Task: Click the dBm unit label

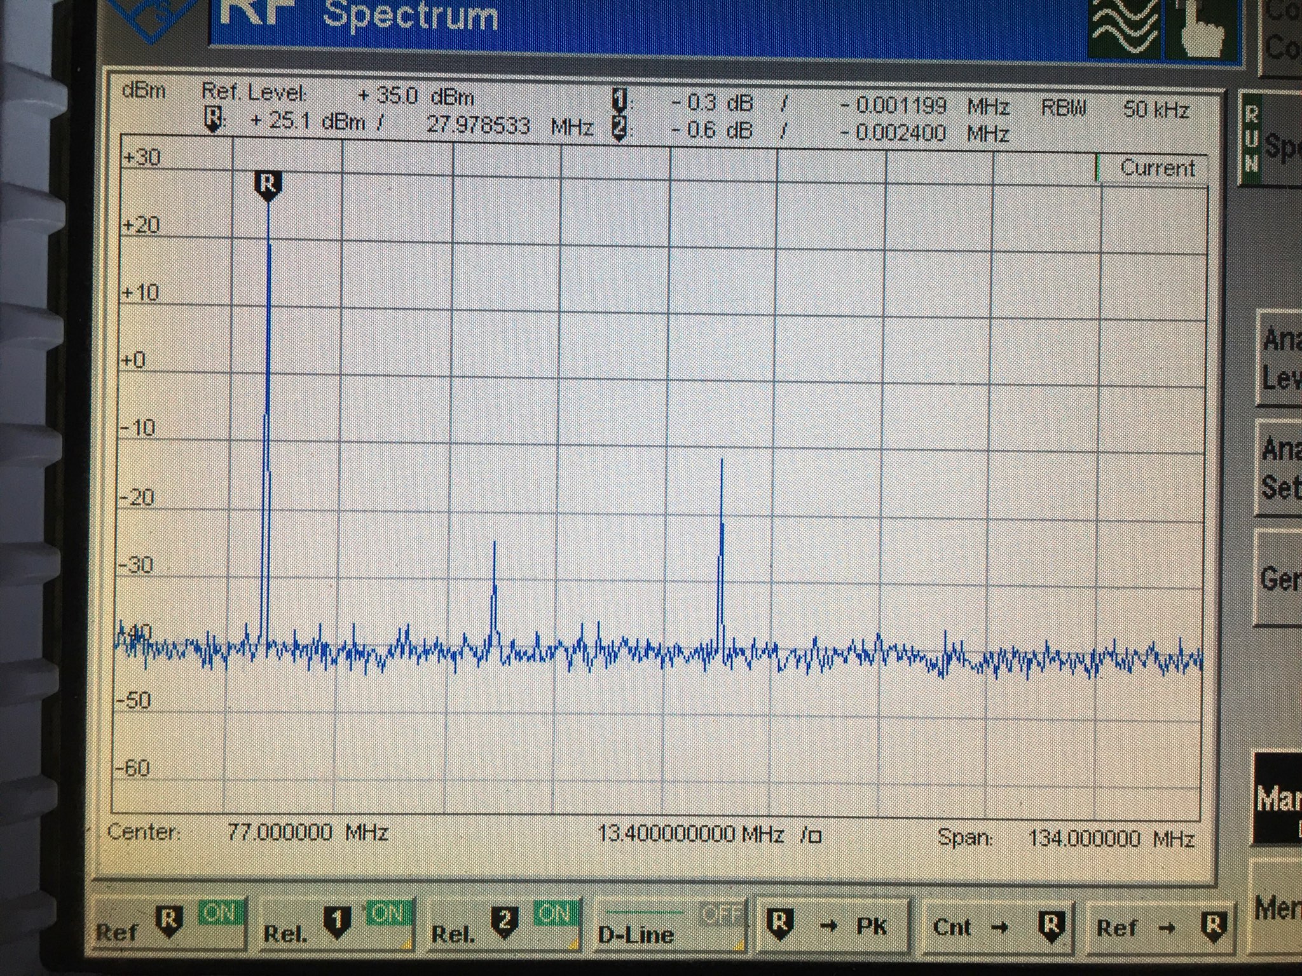Action: [x=144, y=91]
